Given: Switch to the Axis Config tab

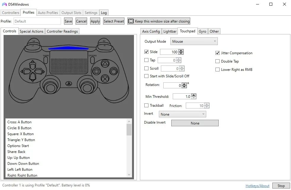Looking at the screenshot, I should coord(151,31).
